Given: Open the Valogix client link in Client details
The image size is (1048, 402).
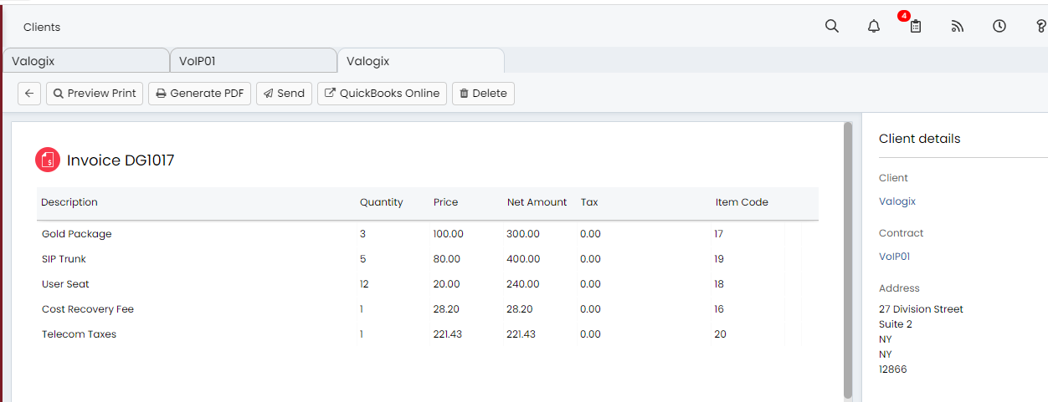Looking at the screenshot, I should click(x=897, y=201).
